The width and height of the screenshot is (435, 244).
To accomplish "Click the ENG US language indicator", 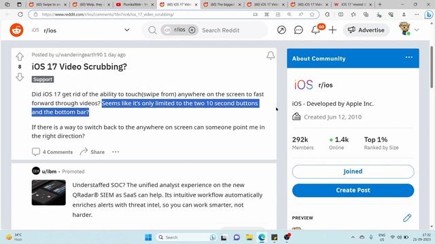I will [x=382, y=237].
